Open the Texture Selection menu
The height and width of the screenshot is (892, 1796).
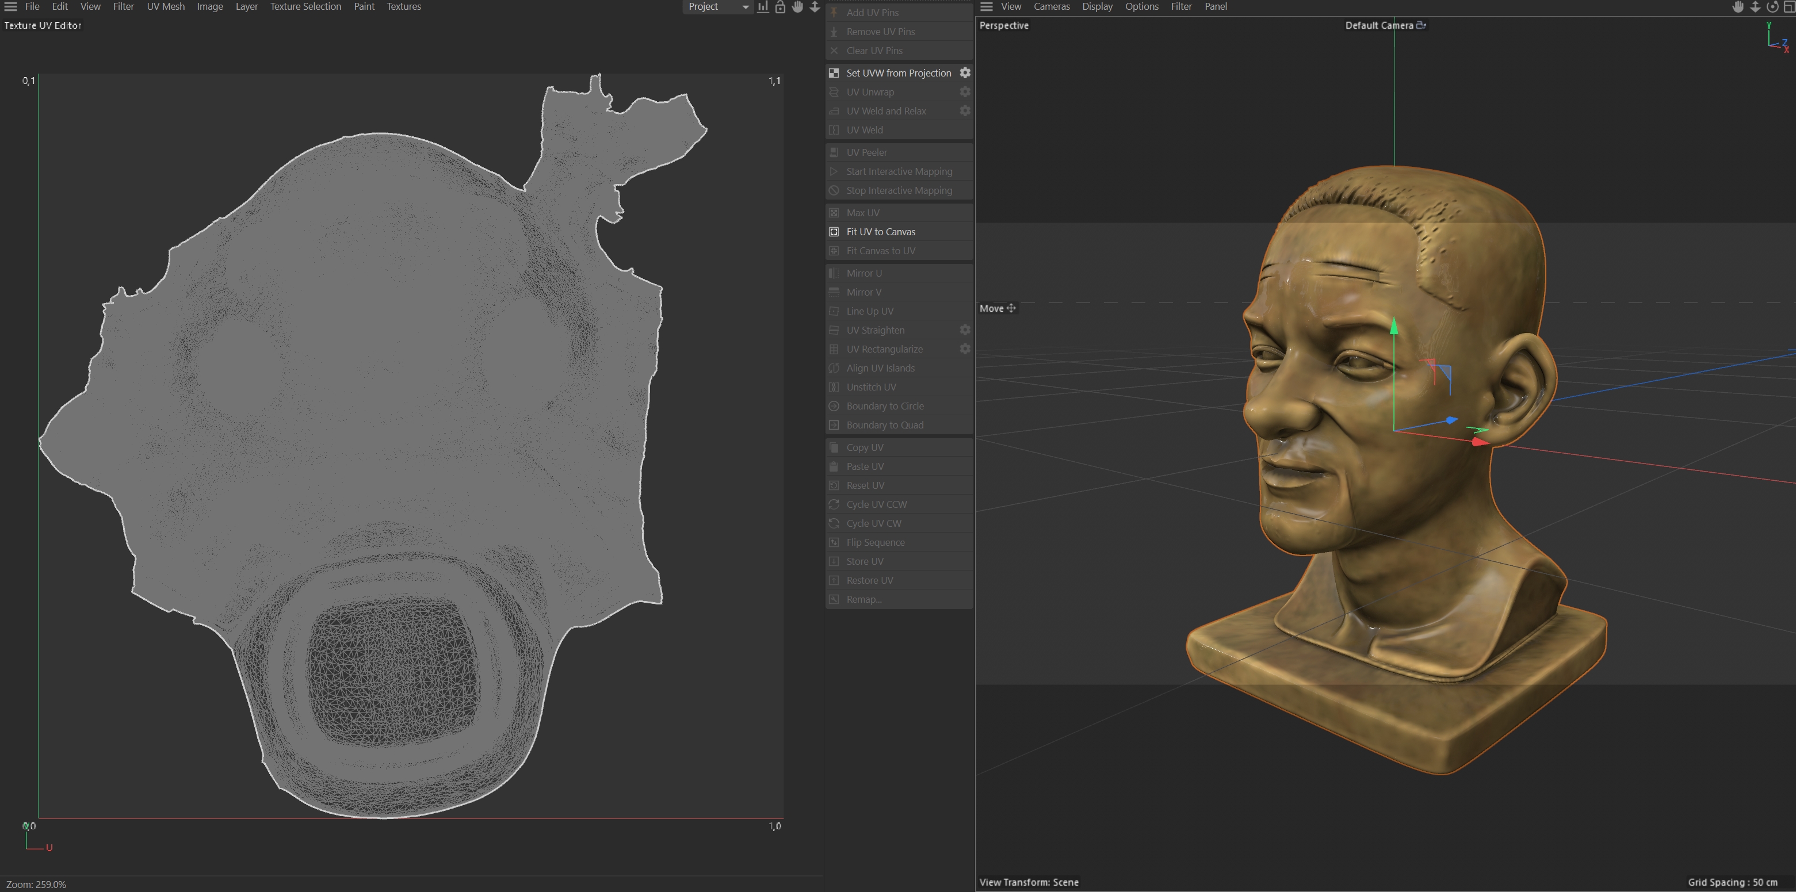(x=305, y=6)
